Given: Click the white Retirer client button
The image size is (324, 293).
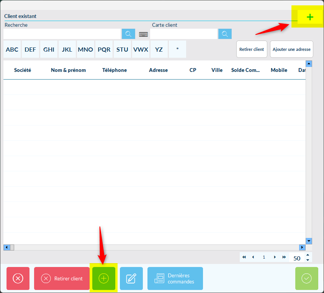Looking at the screenshot, I should [252, 49].
